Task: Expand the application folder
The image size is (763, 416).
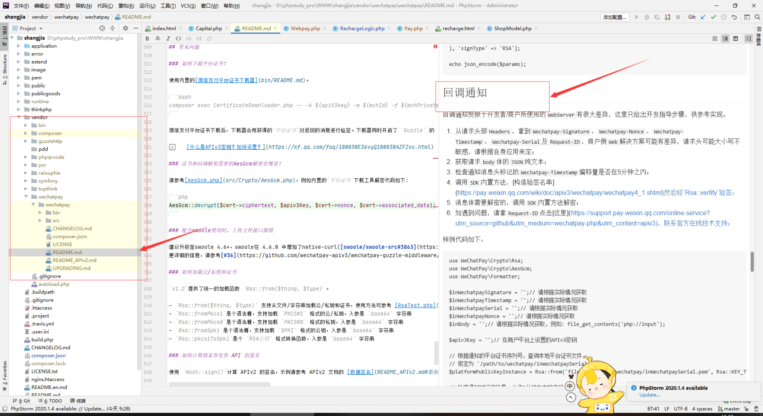Action: [x=19, y=46]
